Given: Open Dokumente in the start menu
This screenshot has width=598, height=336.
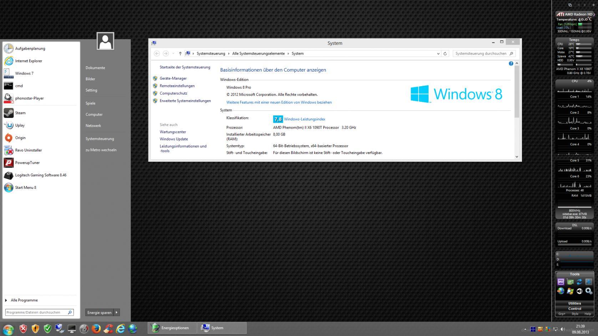Looking at the screenshot, I should coord(95,68).
